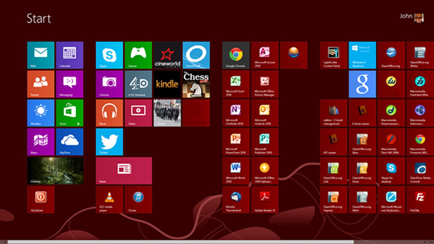
Task: Open Microsoft Office Picture Manager
Action: click(264, 84)
